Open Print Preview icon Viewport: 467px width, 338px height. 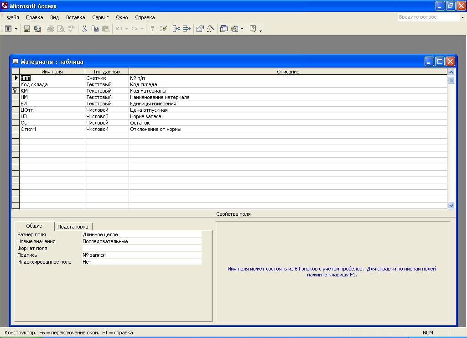[x=61, y=29]
